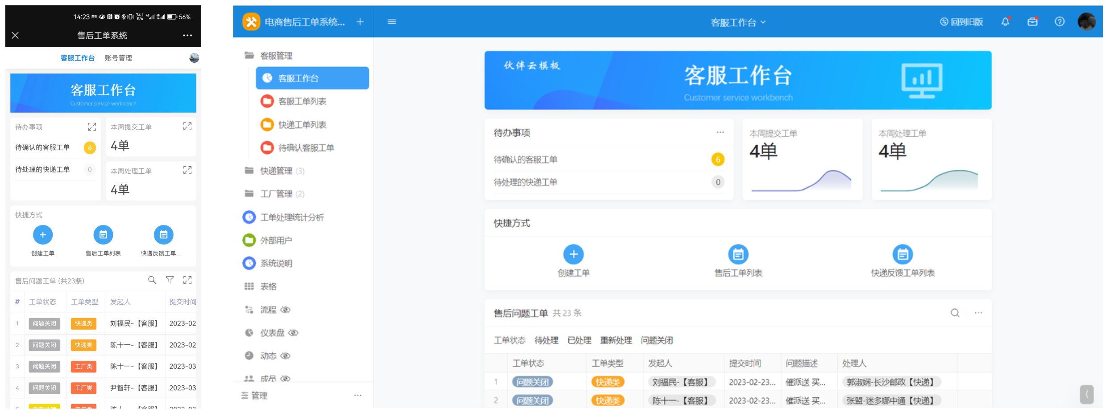Select 客服工作台 tab in mobile view
Screen dimensions: 1109x417
pyautogui.click(x=78, y=58)
